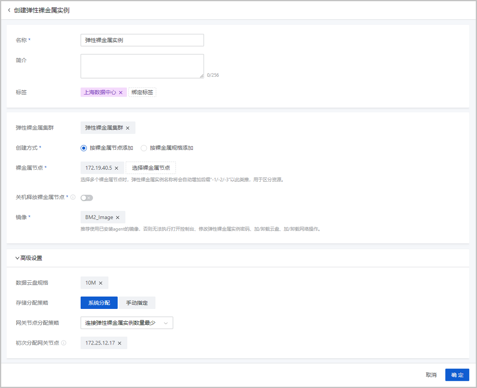Select the 系统分配 storage policy
The image size is (477, 388).
click(99, 303)
